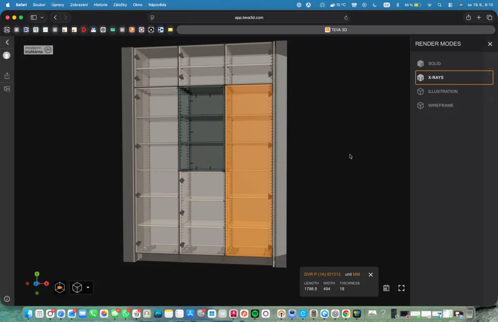
Task: Open the render mode cube button
Action: (77, 288)
